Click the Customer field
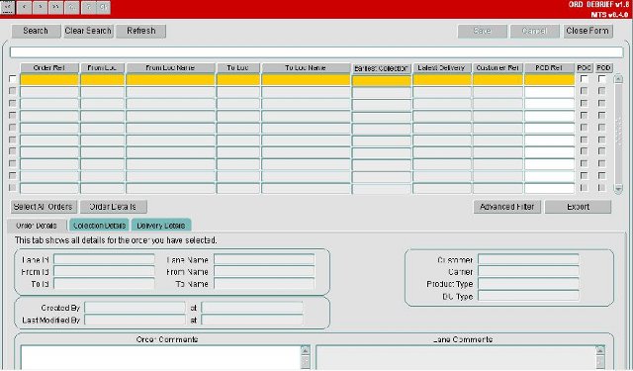Viewport: 633px width, 371px height. point(528,259)
